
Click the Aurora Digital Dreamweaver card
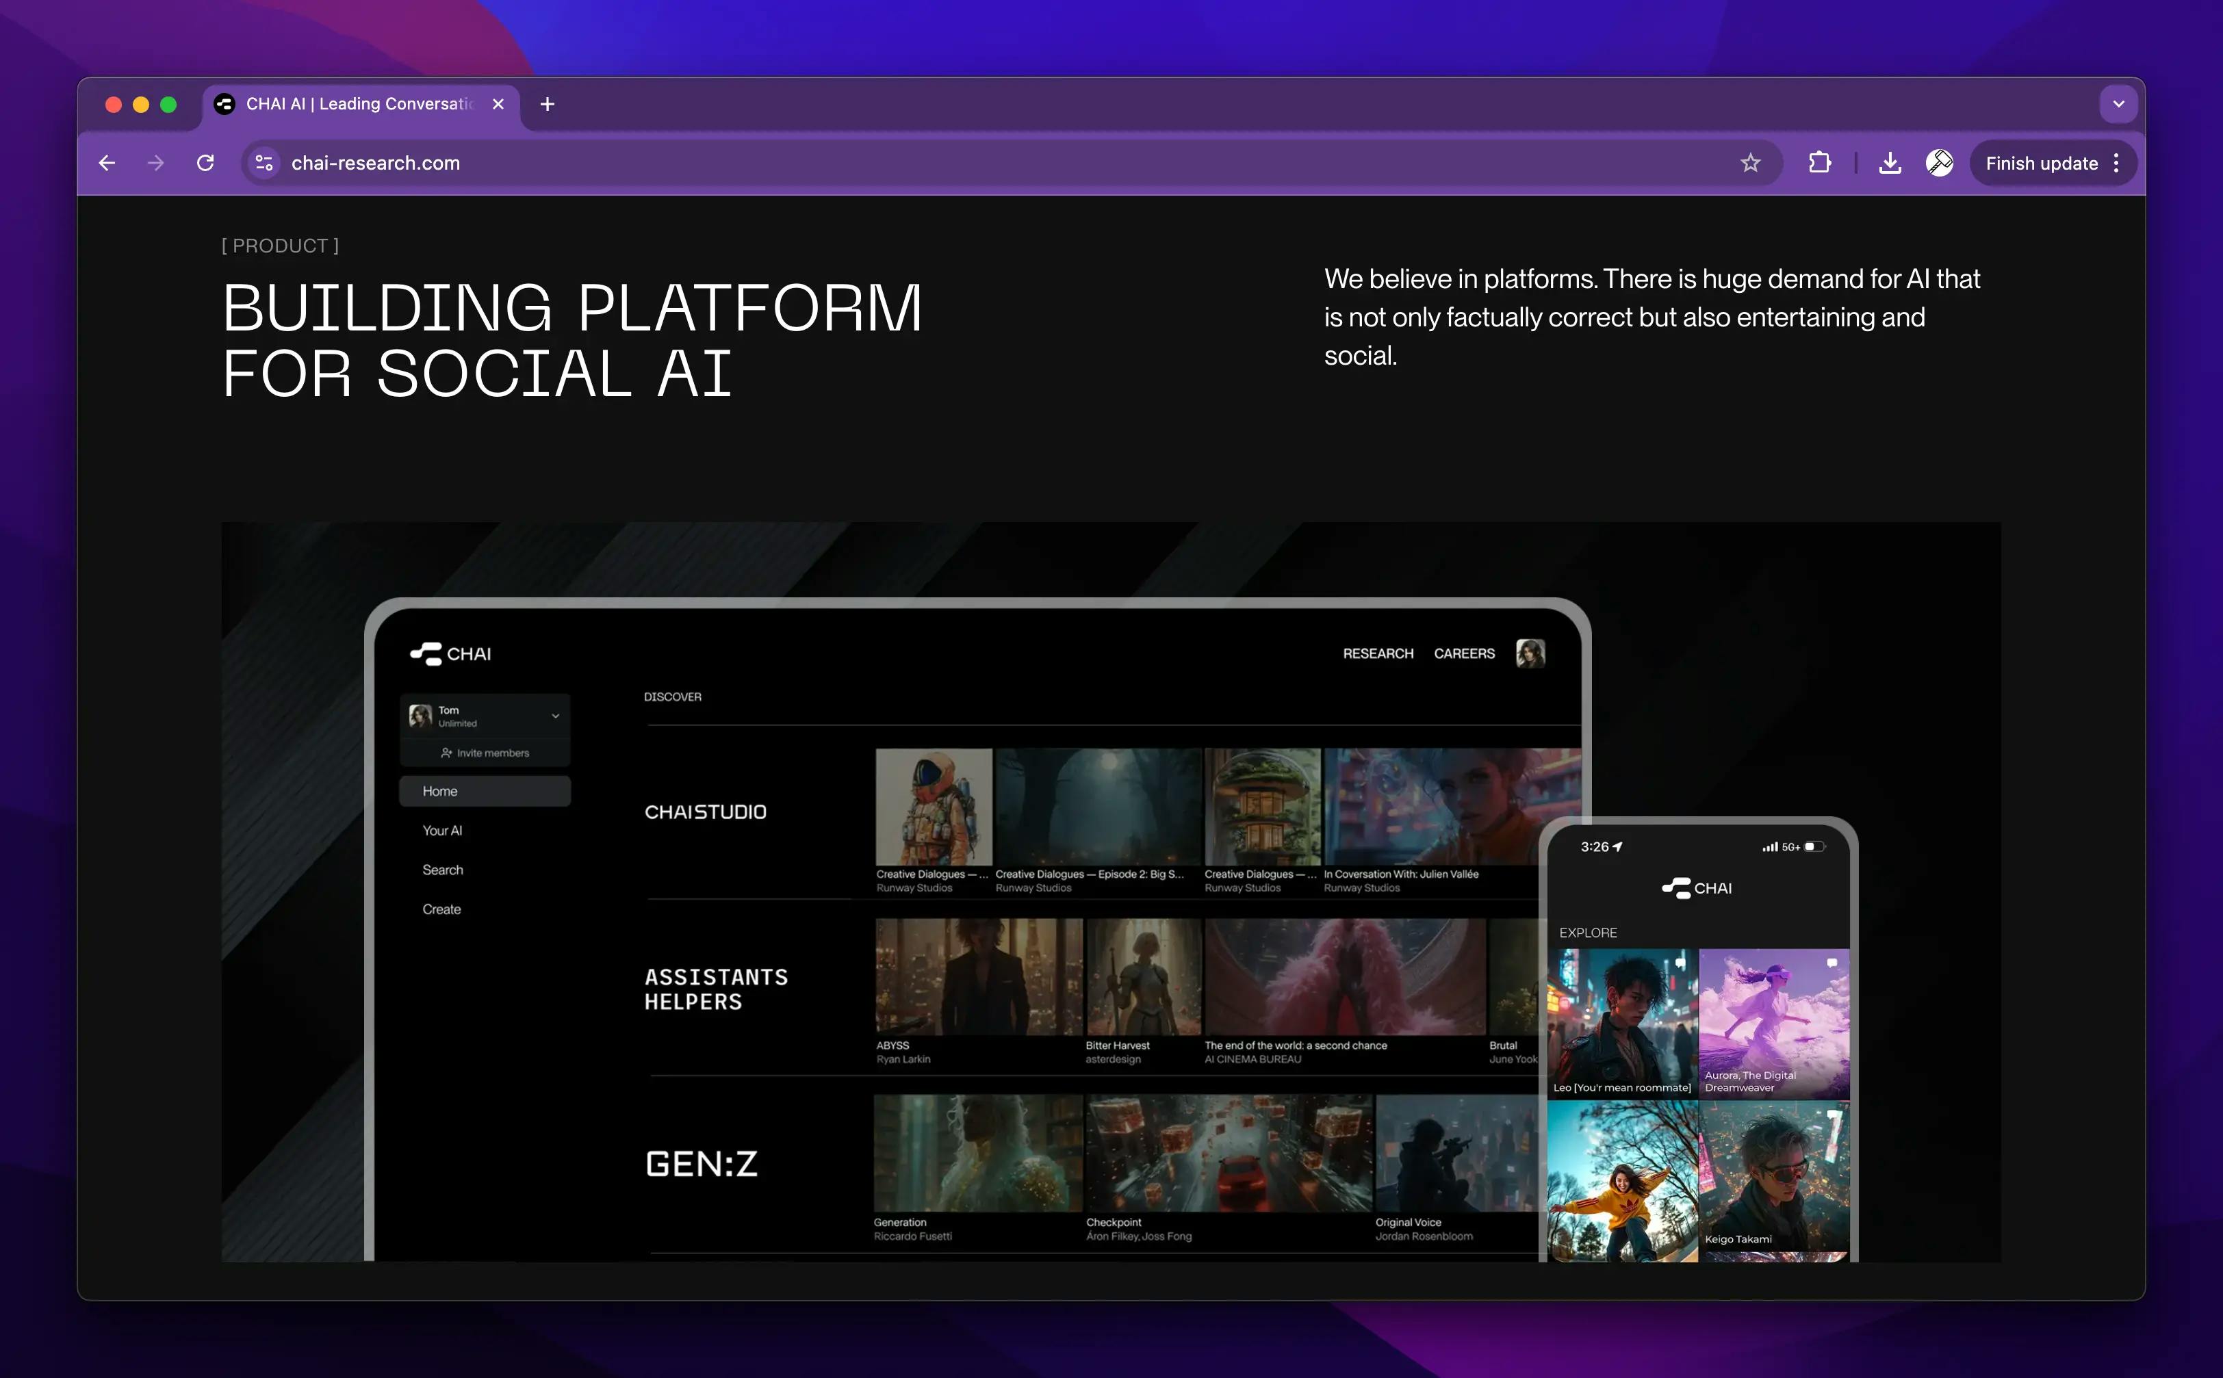(1773, 1024)
